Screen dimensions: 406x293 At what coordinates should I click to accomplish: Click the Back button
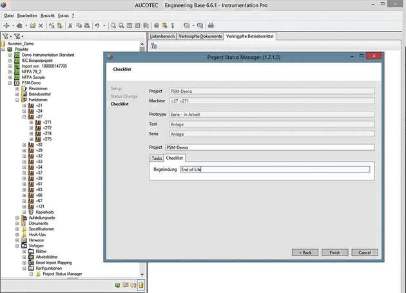click(x=305, y=252)
